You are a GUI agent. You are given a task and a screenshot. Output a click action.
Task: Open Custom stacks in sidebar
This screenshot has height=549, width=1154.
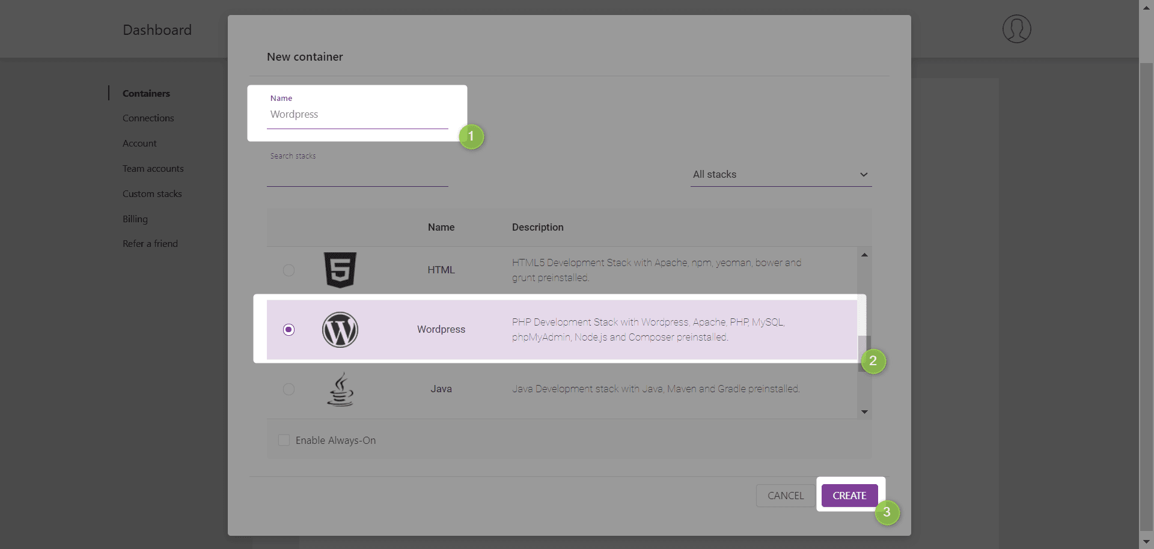(152, 194)
